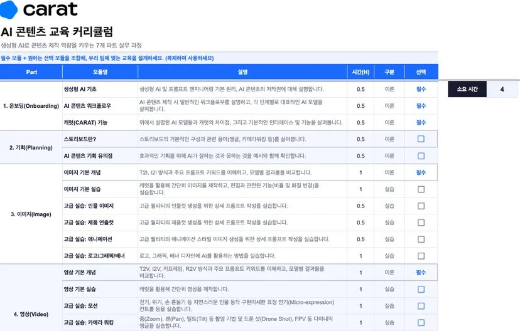Click the 고급 실습: 모션 module name

point(81,306)
